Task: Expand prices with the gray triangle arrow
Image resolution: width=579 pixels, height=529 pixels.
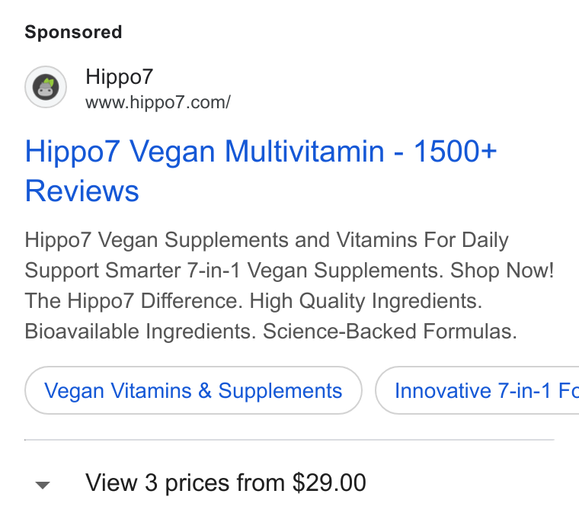Action: click(43, 485)
